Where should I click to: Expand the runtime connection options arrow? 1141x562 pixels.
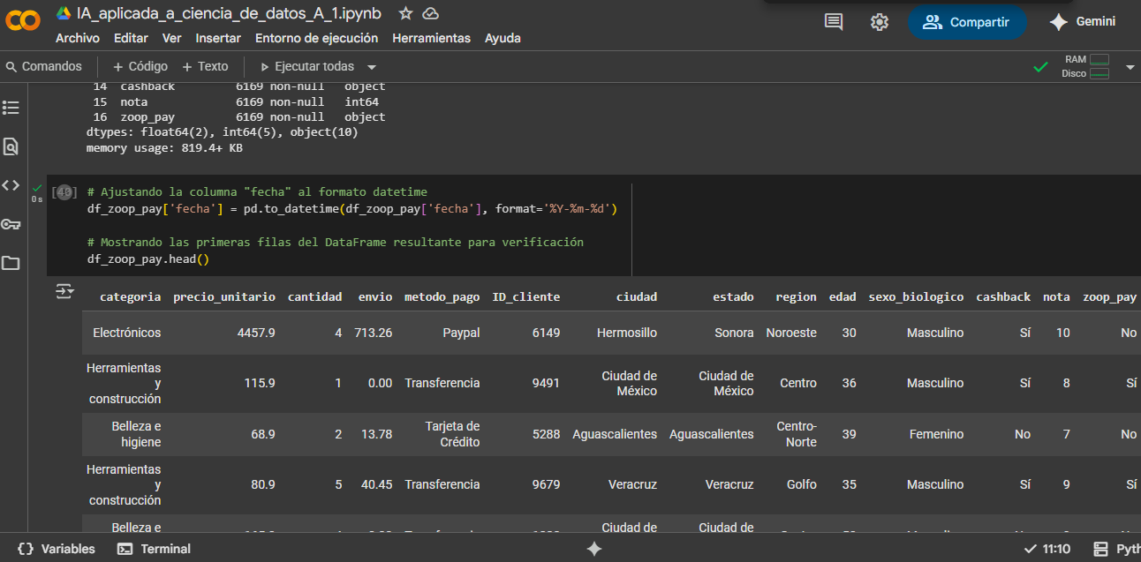(x=1130, y=67)
